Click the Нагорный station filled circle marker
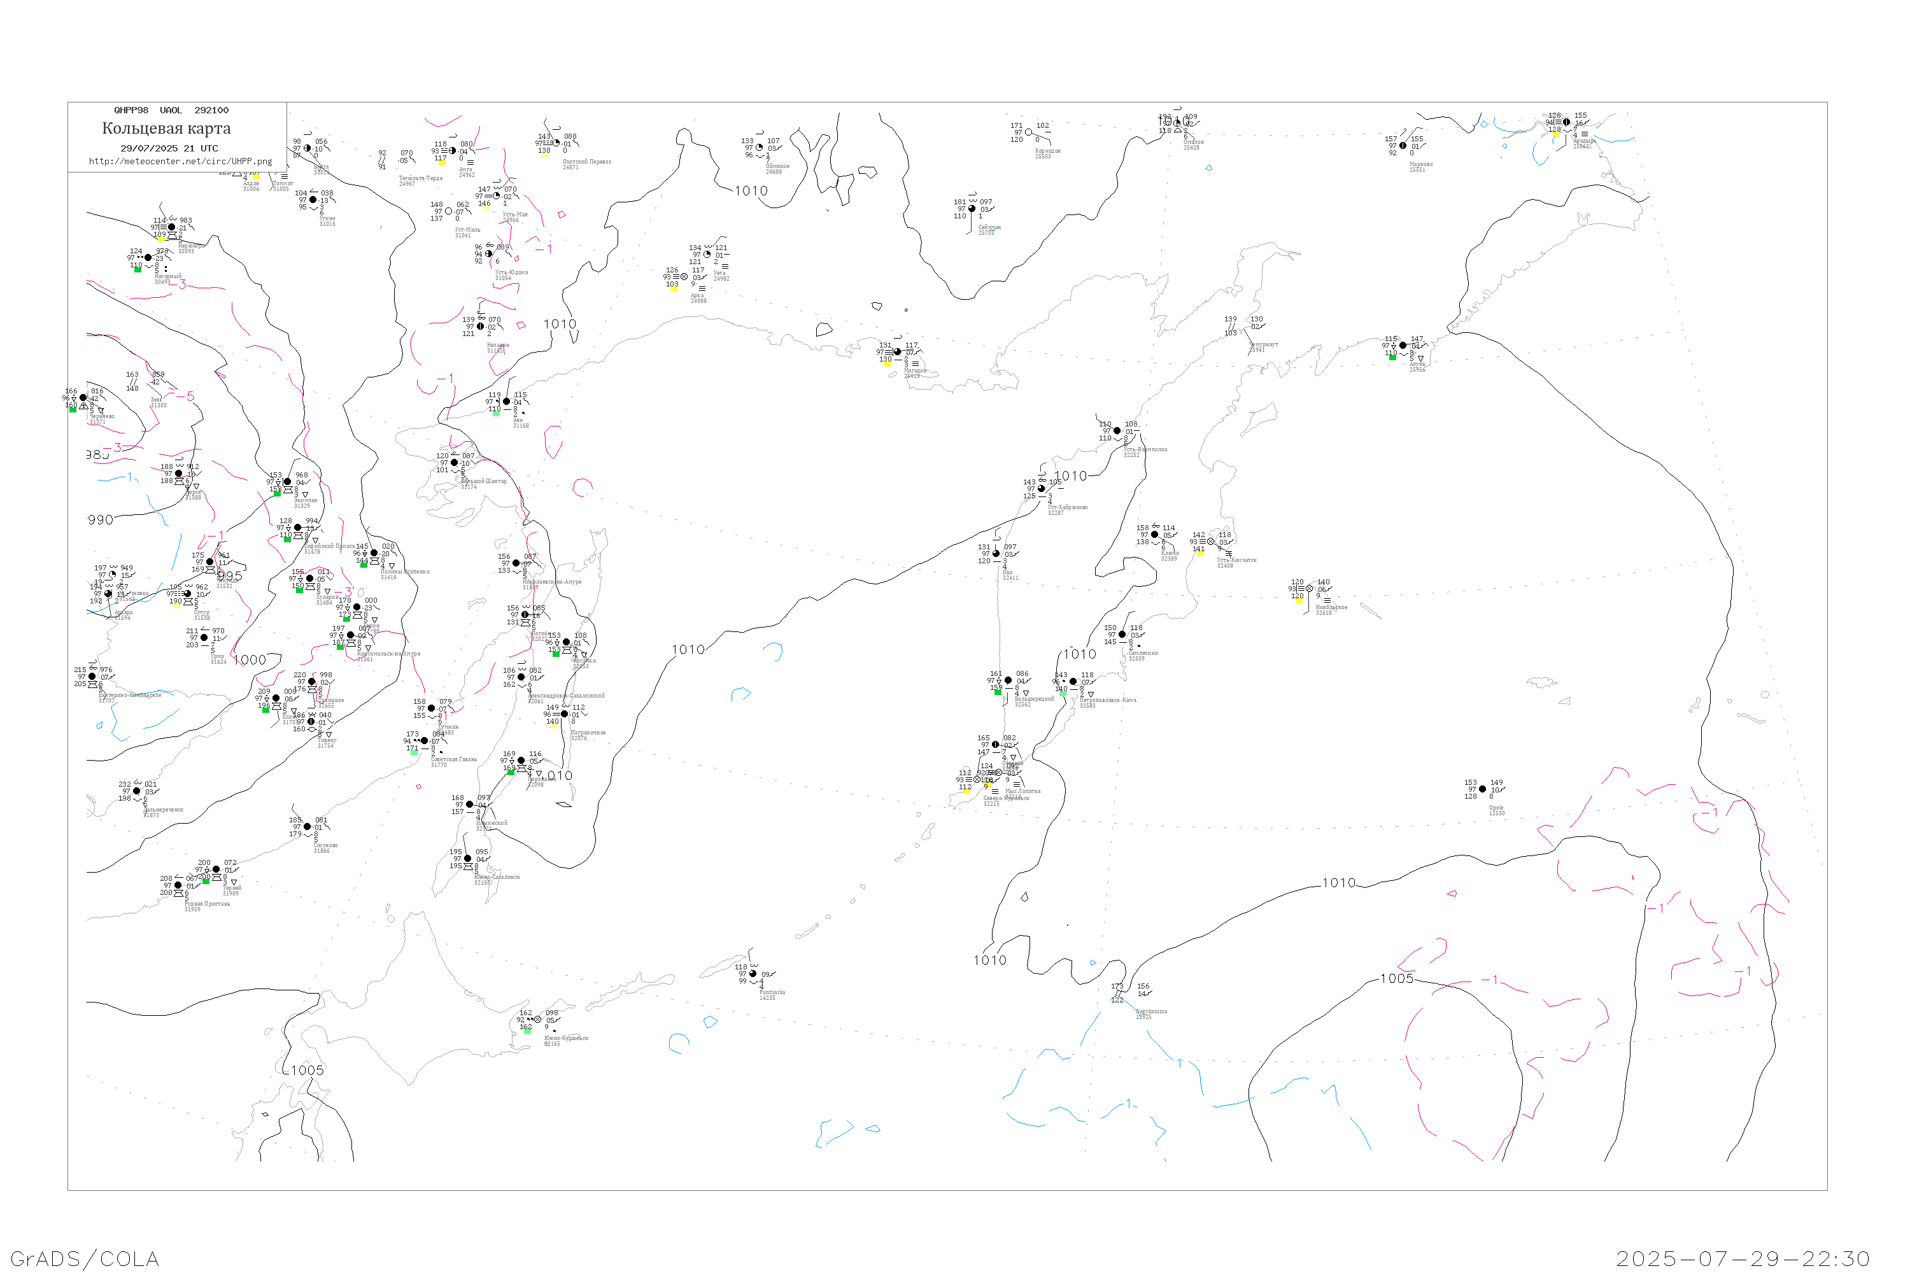Viewport: 1910px width, 1273px height. [x=148, y=257]
